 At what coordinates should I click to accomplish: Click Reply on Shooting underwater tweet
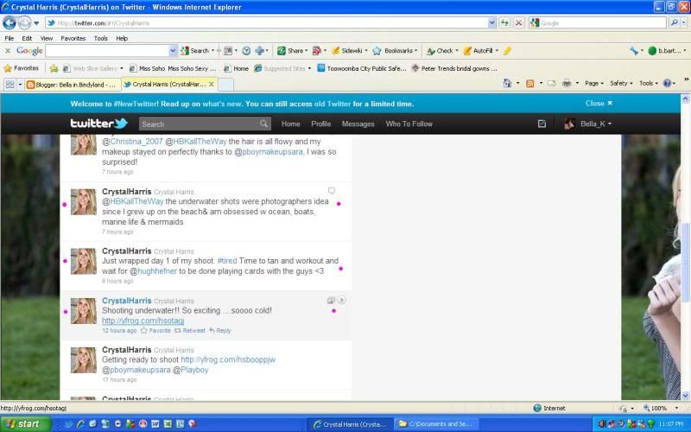(x=220, y=331)
